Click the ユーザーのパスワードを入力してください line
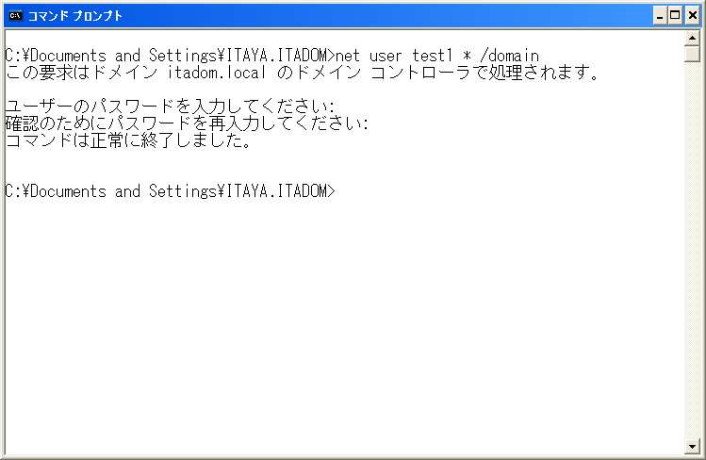The width and height of the screenshot is (706, 460). [x=171, y=107]
